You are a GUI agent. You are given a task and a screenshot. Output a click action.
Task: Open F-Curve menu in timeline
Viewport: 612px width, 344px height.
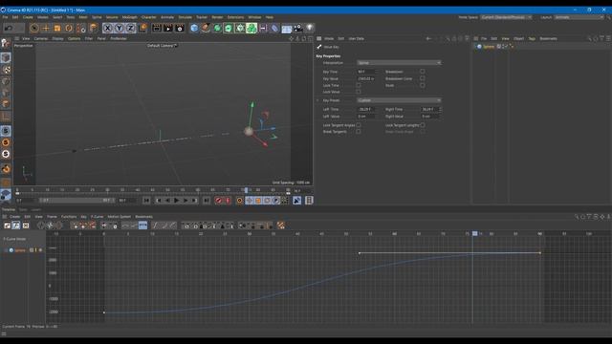[98, 217]
